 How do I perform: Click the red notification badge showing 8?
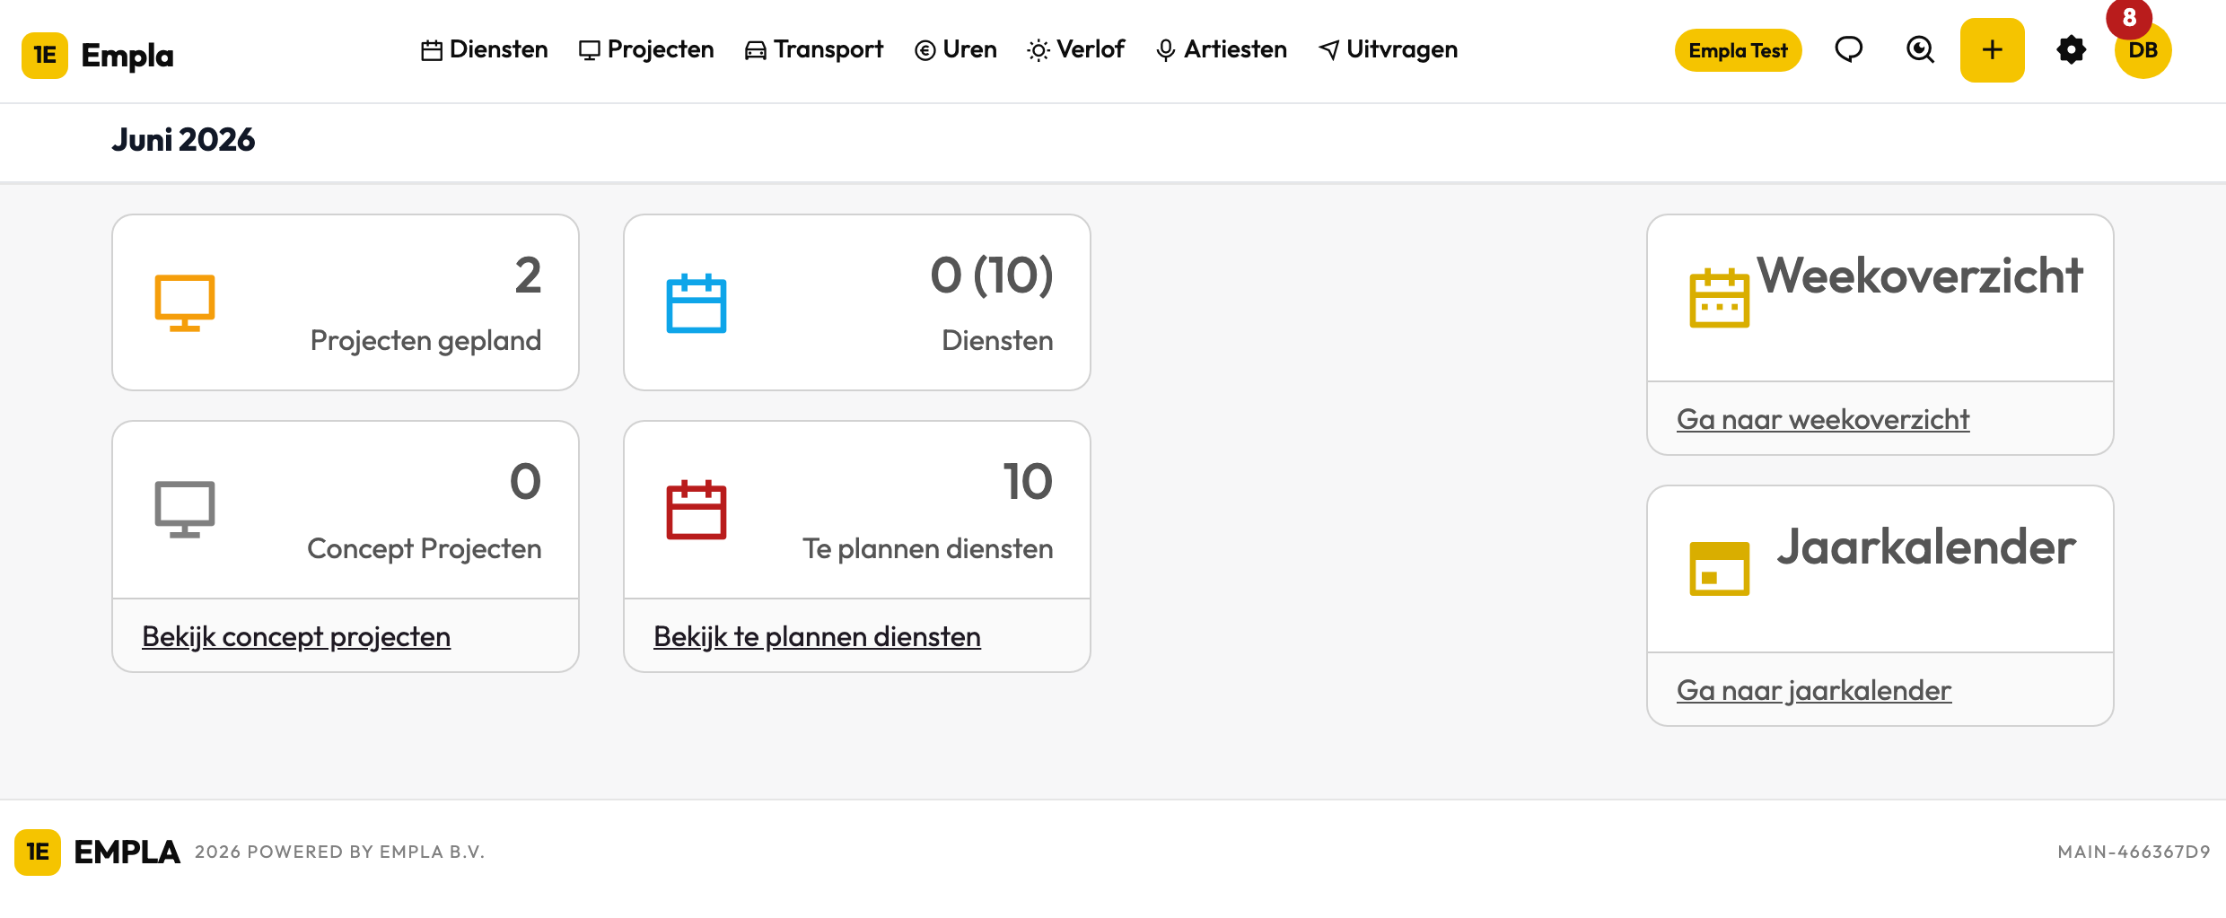point(2129,17)
